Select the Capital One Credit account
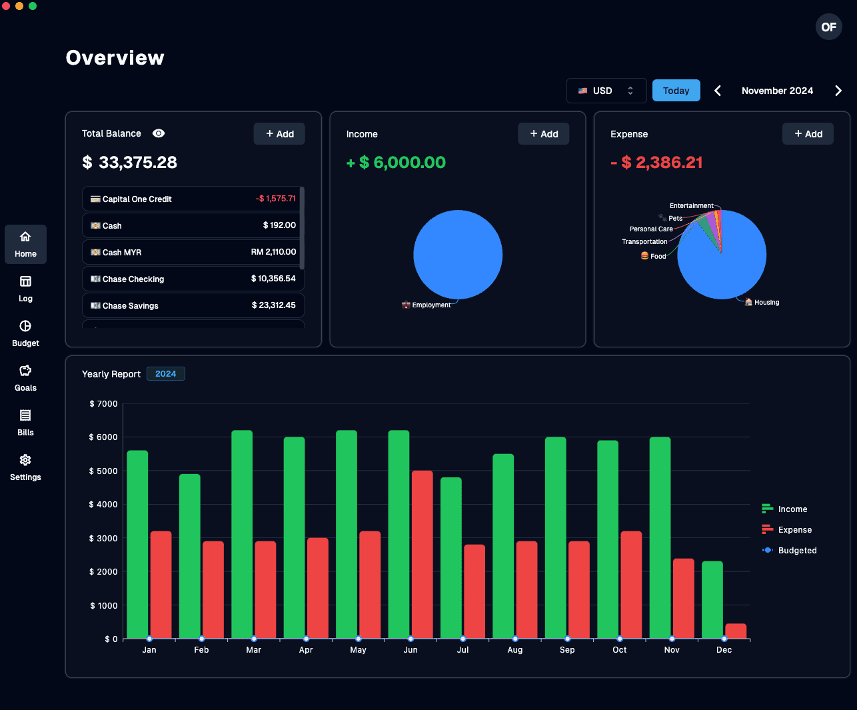Image resolution: width=857 pixels, height=710 pixels. (x=193, y=199)
